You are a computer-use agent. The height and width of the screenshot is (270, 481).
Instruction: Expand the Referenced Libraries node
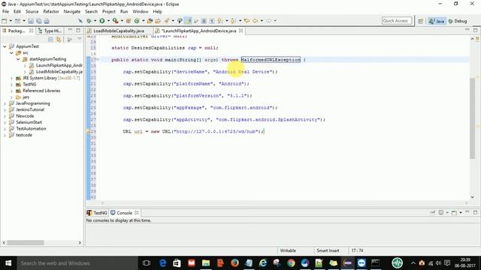(x=11, y=91)
